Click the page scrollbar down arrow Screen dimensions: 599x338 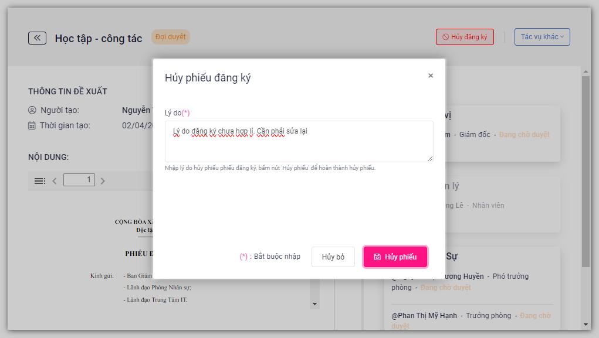pyautogui.click(x=585, y=325)
